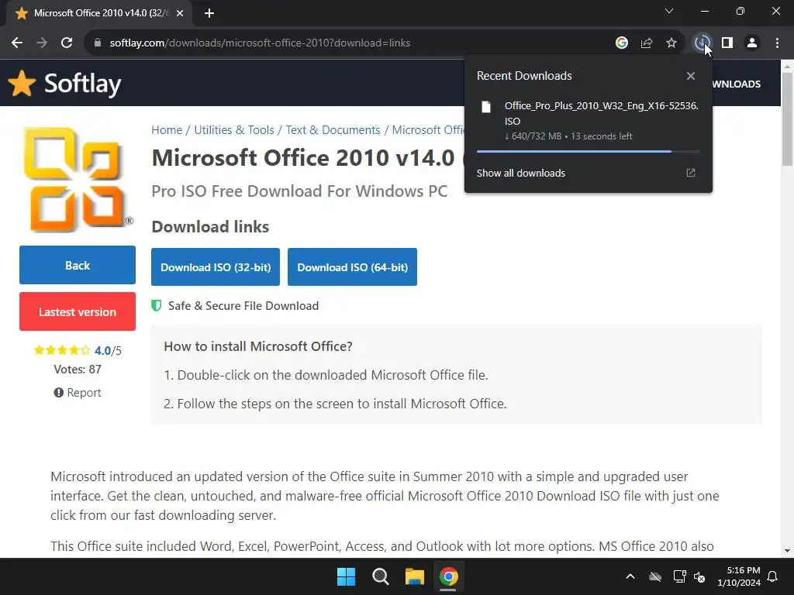This screenshot has height=595, width=794.
Task: Click the green shield secure icon
Action: (x=157, y=305)
